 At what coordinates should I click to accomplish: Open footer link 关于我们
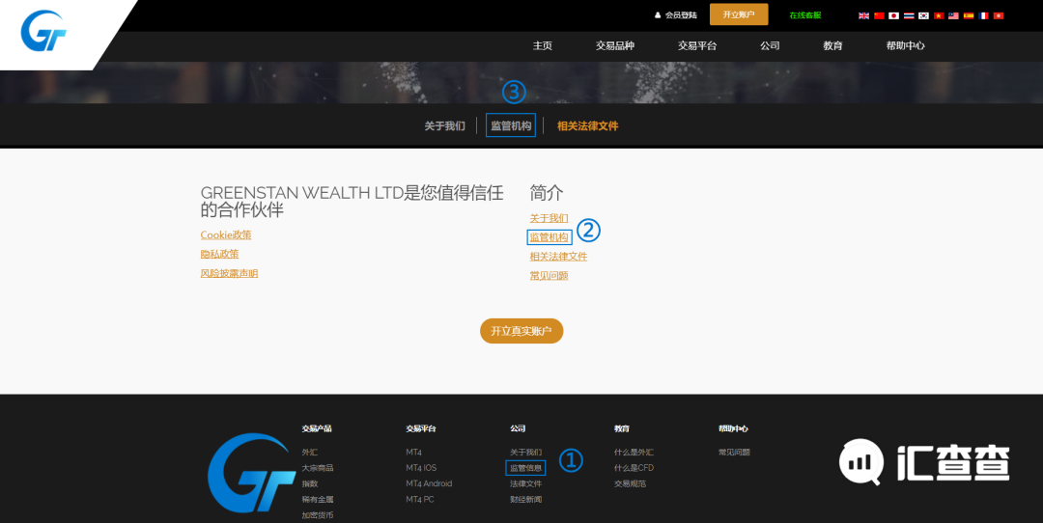(525, 452)
